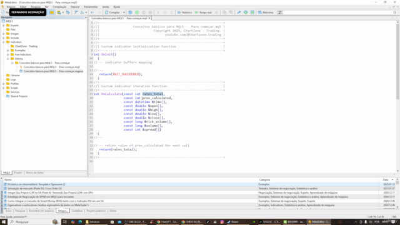The image size is (400, 225).
Task: Open article Do básico ao intermediário: Template
Action: pos(36,184)
